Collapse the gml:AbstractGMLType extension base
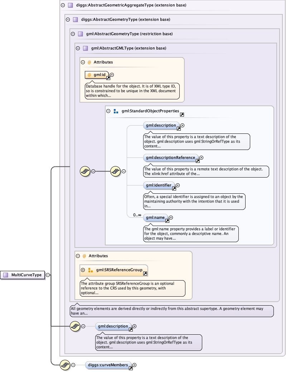Viewport: 286px width, 372px height. [x=77, y=48]
